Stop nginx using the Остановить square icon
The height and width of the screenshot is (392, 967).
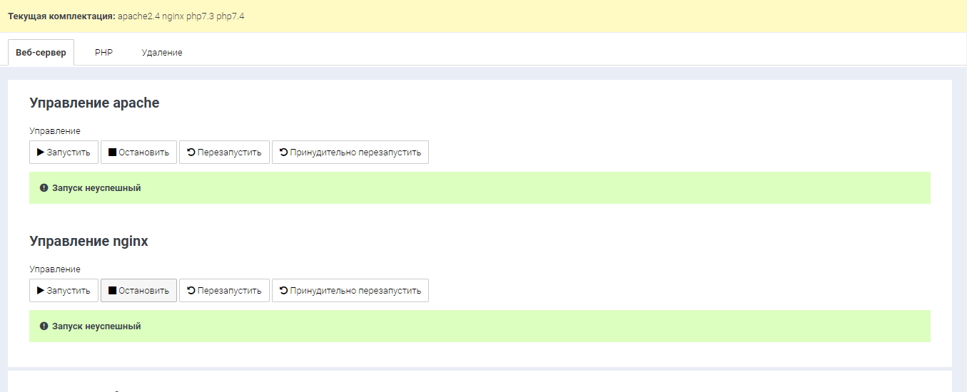(112, 291)
